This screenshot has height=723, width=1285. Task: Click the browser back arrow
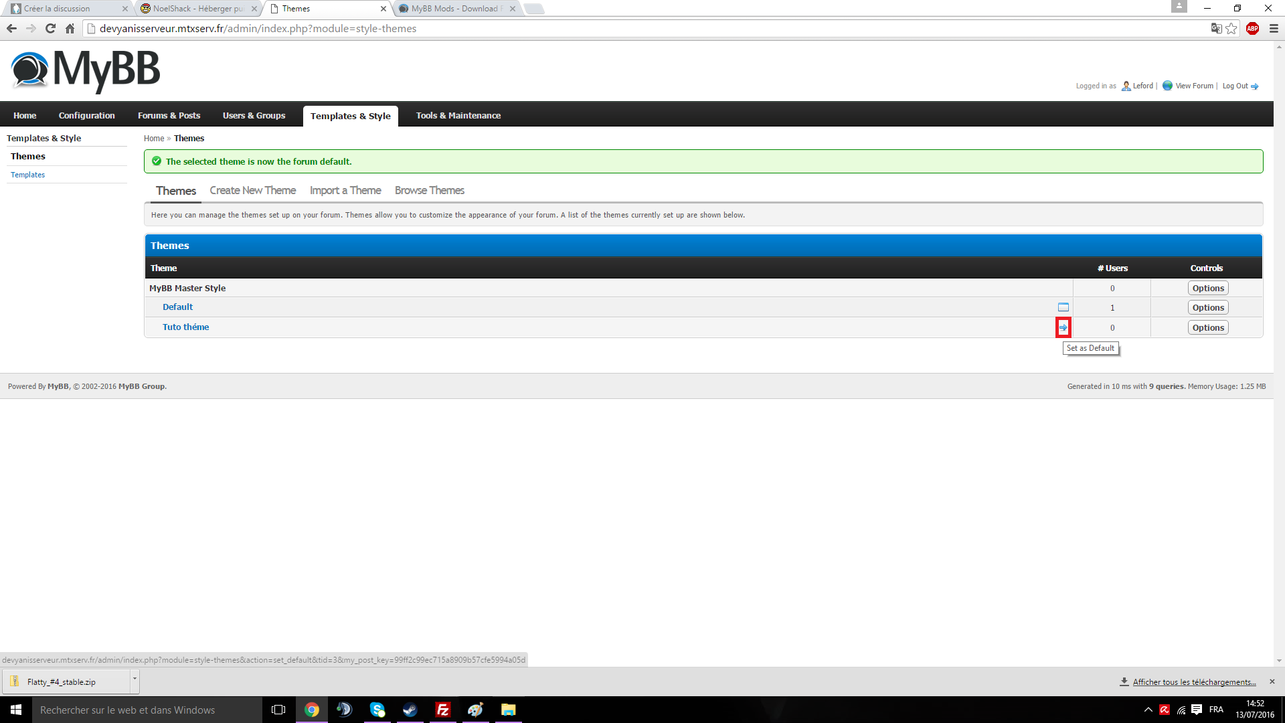pos(11,28)
